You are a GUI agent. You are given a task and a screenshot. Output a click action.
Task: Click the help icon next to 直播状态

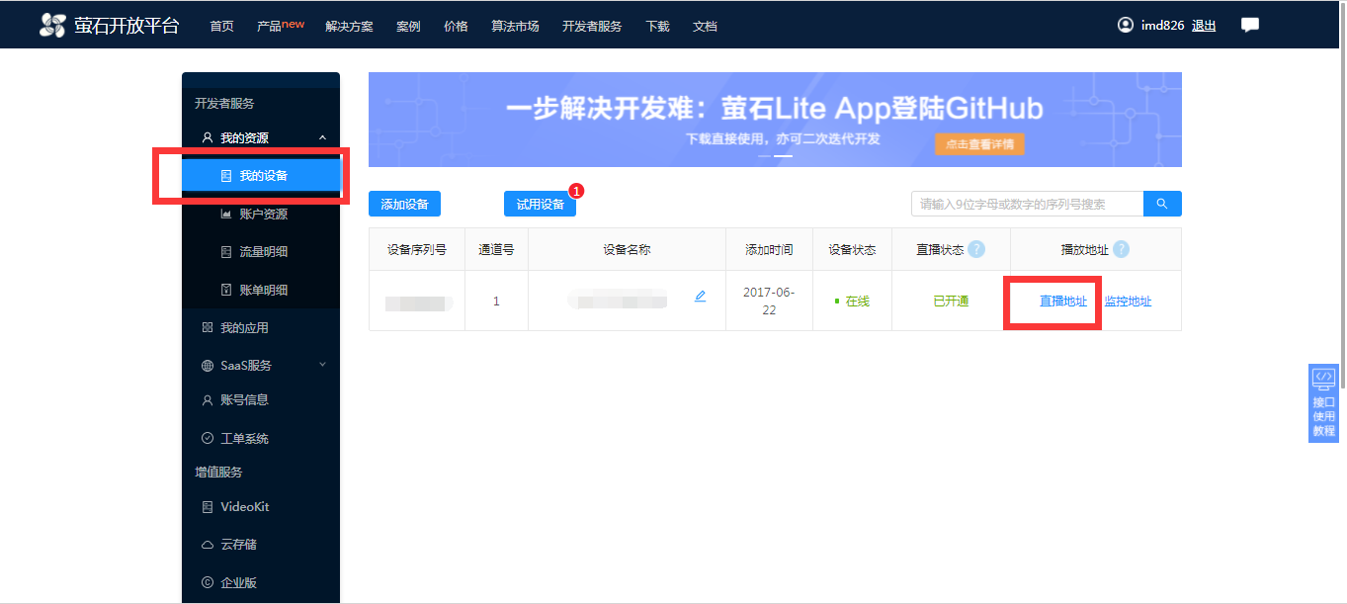976,249
